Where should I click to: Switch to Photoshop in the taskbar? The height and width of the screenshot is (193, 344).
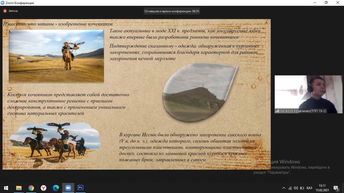(x=80, y=188)
